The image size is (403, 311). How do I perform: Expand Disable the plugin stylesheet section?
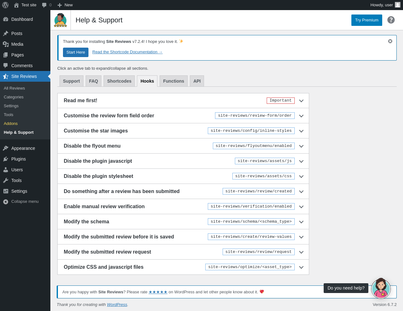pos(183,176)
